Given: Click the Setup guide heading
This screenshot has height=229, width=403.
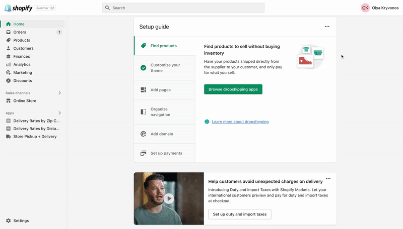Looking at the screenshot, I should [x=154, y=27].
